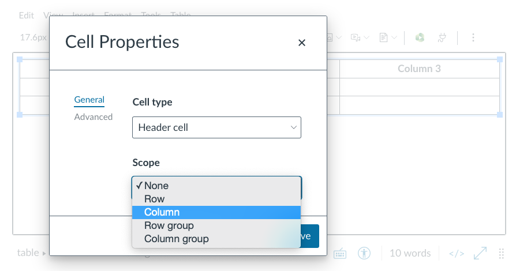The width and height of the screenshot is (516, 271).
Task: Open the accessibility checker icon
Action: [x=364, y=253]
